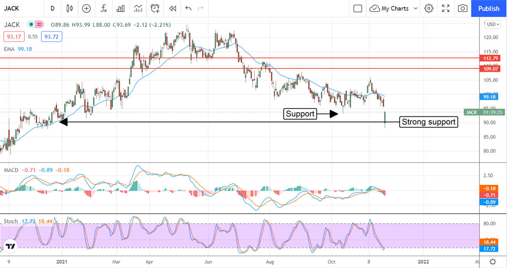
Task: Select the chart layout square icon
Action: [x=358, y=8]
